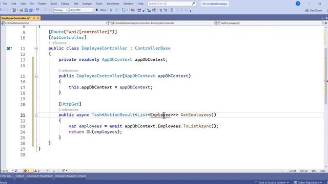Click the underlined Employee type in line 21
The width and height of the screenshot is (328, 184).
click(160, 114)
